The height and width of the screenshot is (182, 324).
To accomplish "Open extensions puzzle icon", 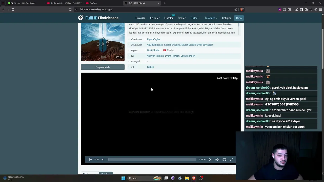I will click(x=285, y=10).
